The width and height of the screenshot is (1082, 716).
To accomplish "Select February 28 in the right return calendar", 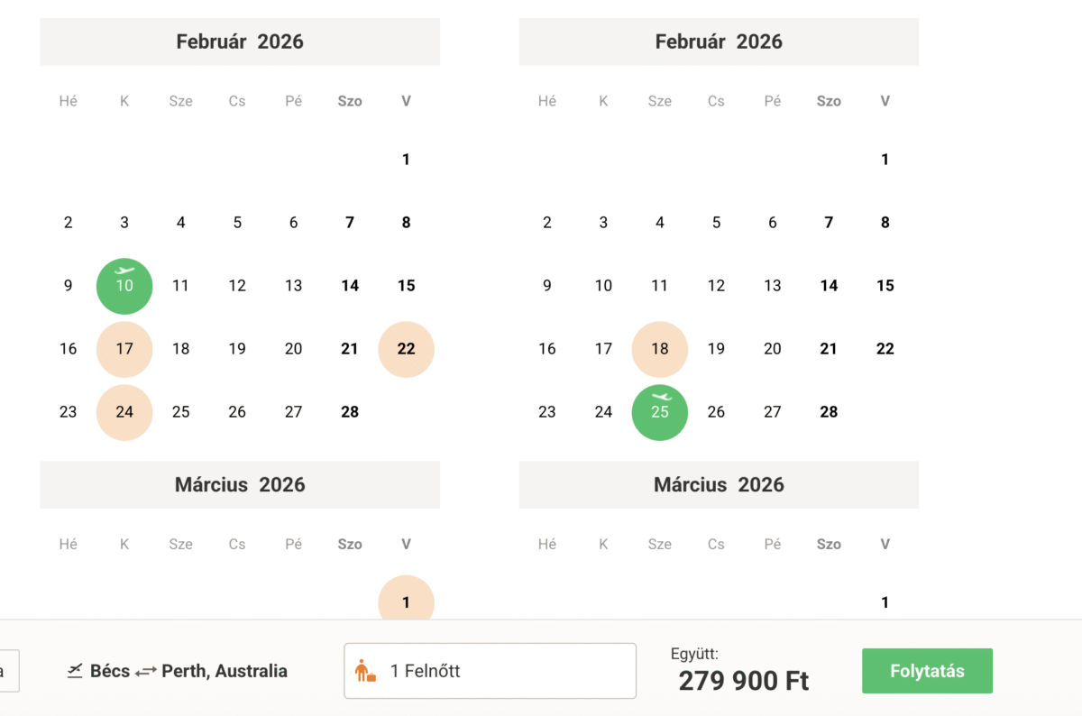I will (829, 412).
